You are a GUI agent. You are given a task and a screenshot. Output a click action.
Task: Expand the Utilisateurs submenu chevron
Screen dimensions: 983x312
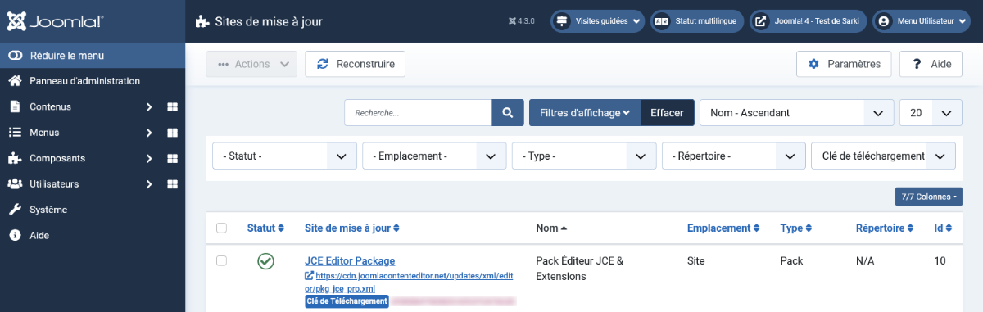point(149,184)
